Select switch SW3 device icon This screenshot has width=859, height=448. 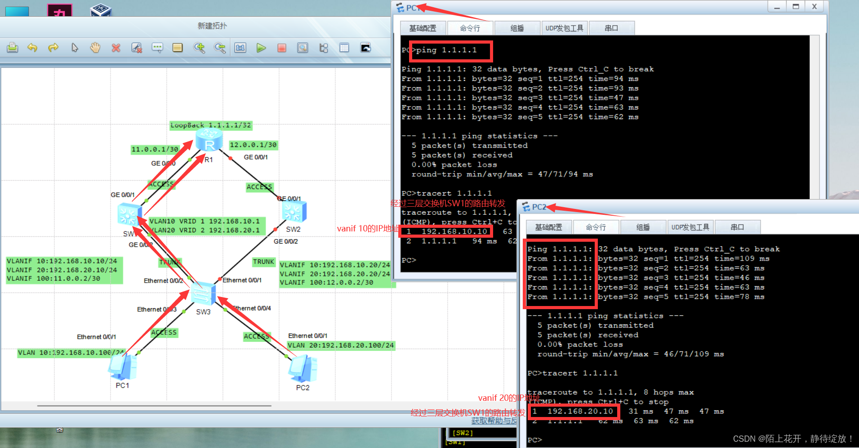pyautogui.click(x=203, y=293)
